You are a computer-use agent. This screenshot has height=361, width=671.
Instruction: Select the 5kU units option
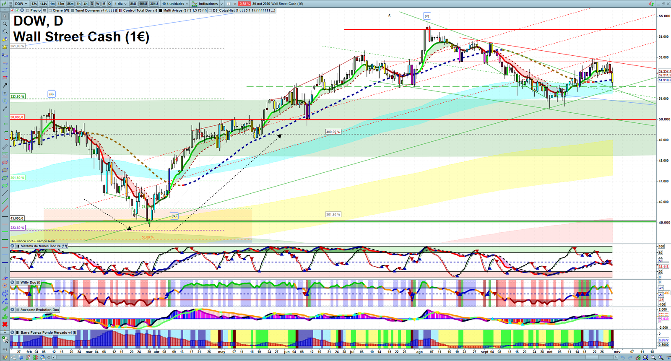click(x=133, y=4)
